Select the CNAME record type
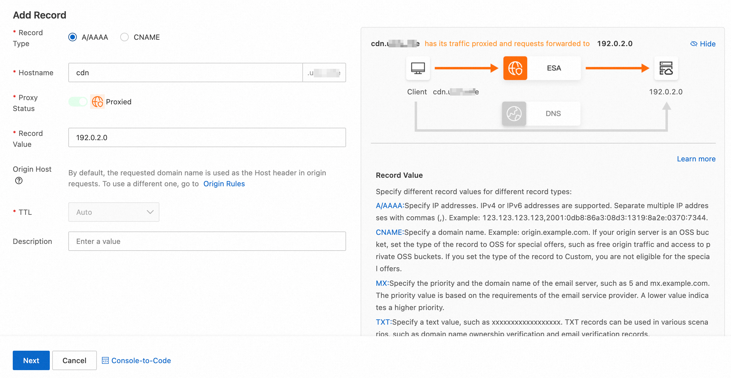The height and width of the screenshot is (378, 731). 124,37
